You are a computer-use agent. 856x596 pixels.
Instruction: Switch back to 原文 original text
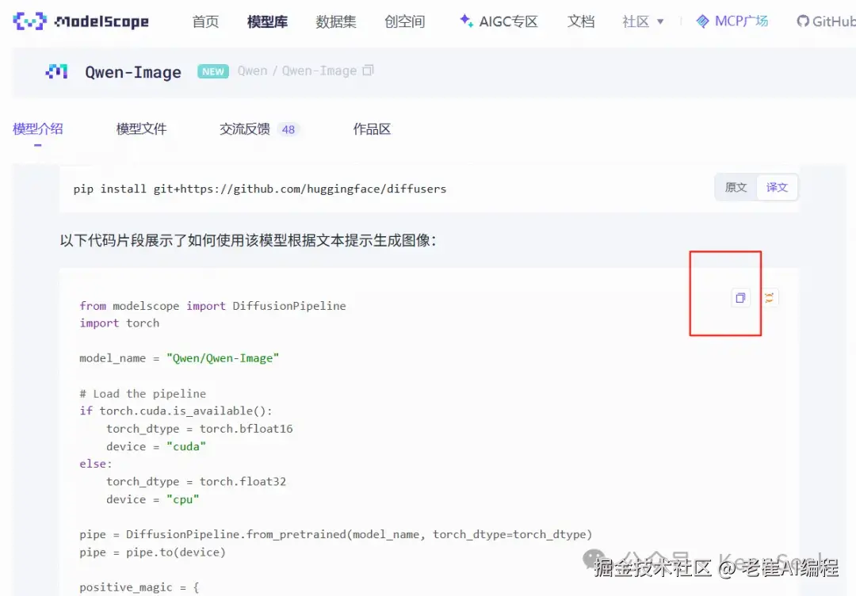coord(736,187)
